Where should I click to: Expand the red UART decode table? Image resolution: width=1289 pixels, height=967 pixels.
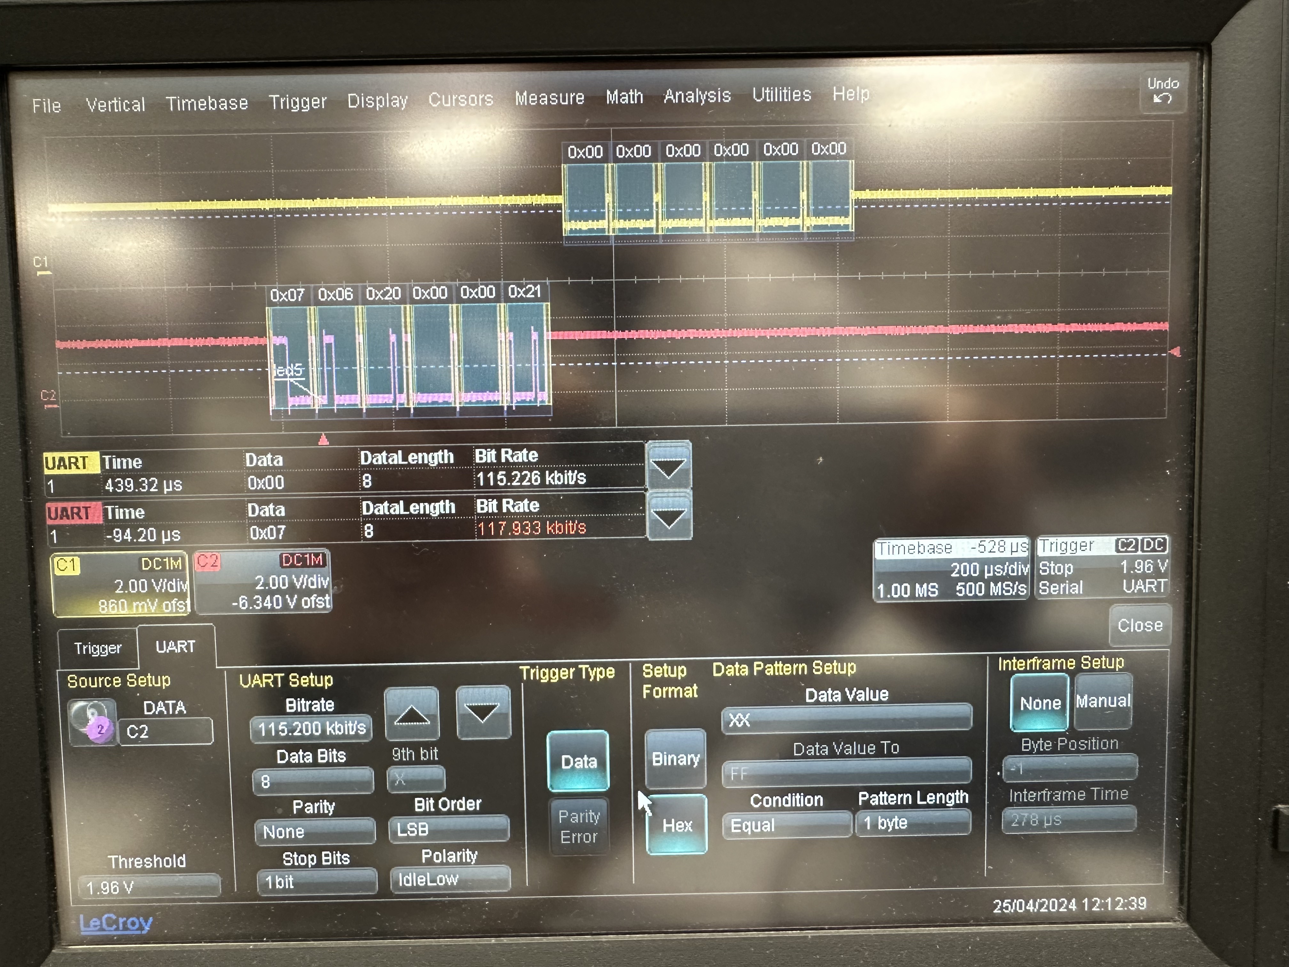(x=669, y=515)
